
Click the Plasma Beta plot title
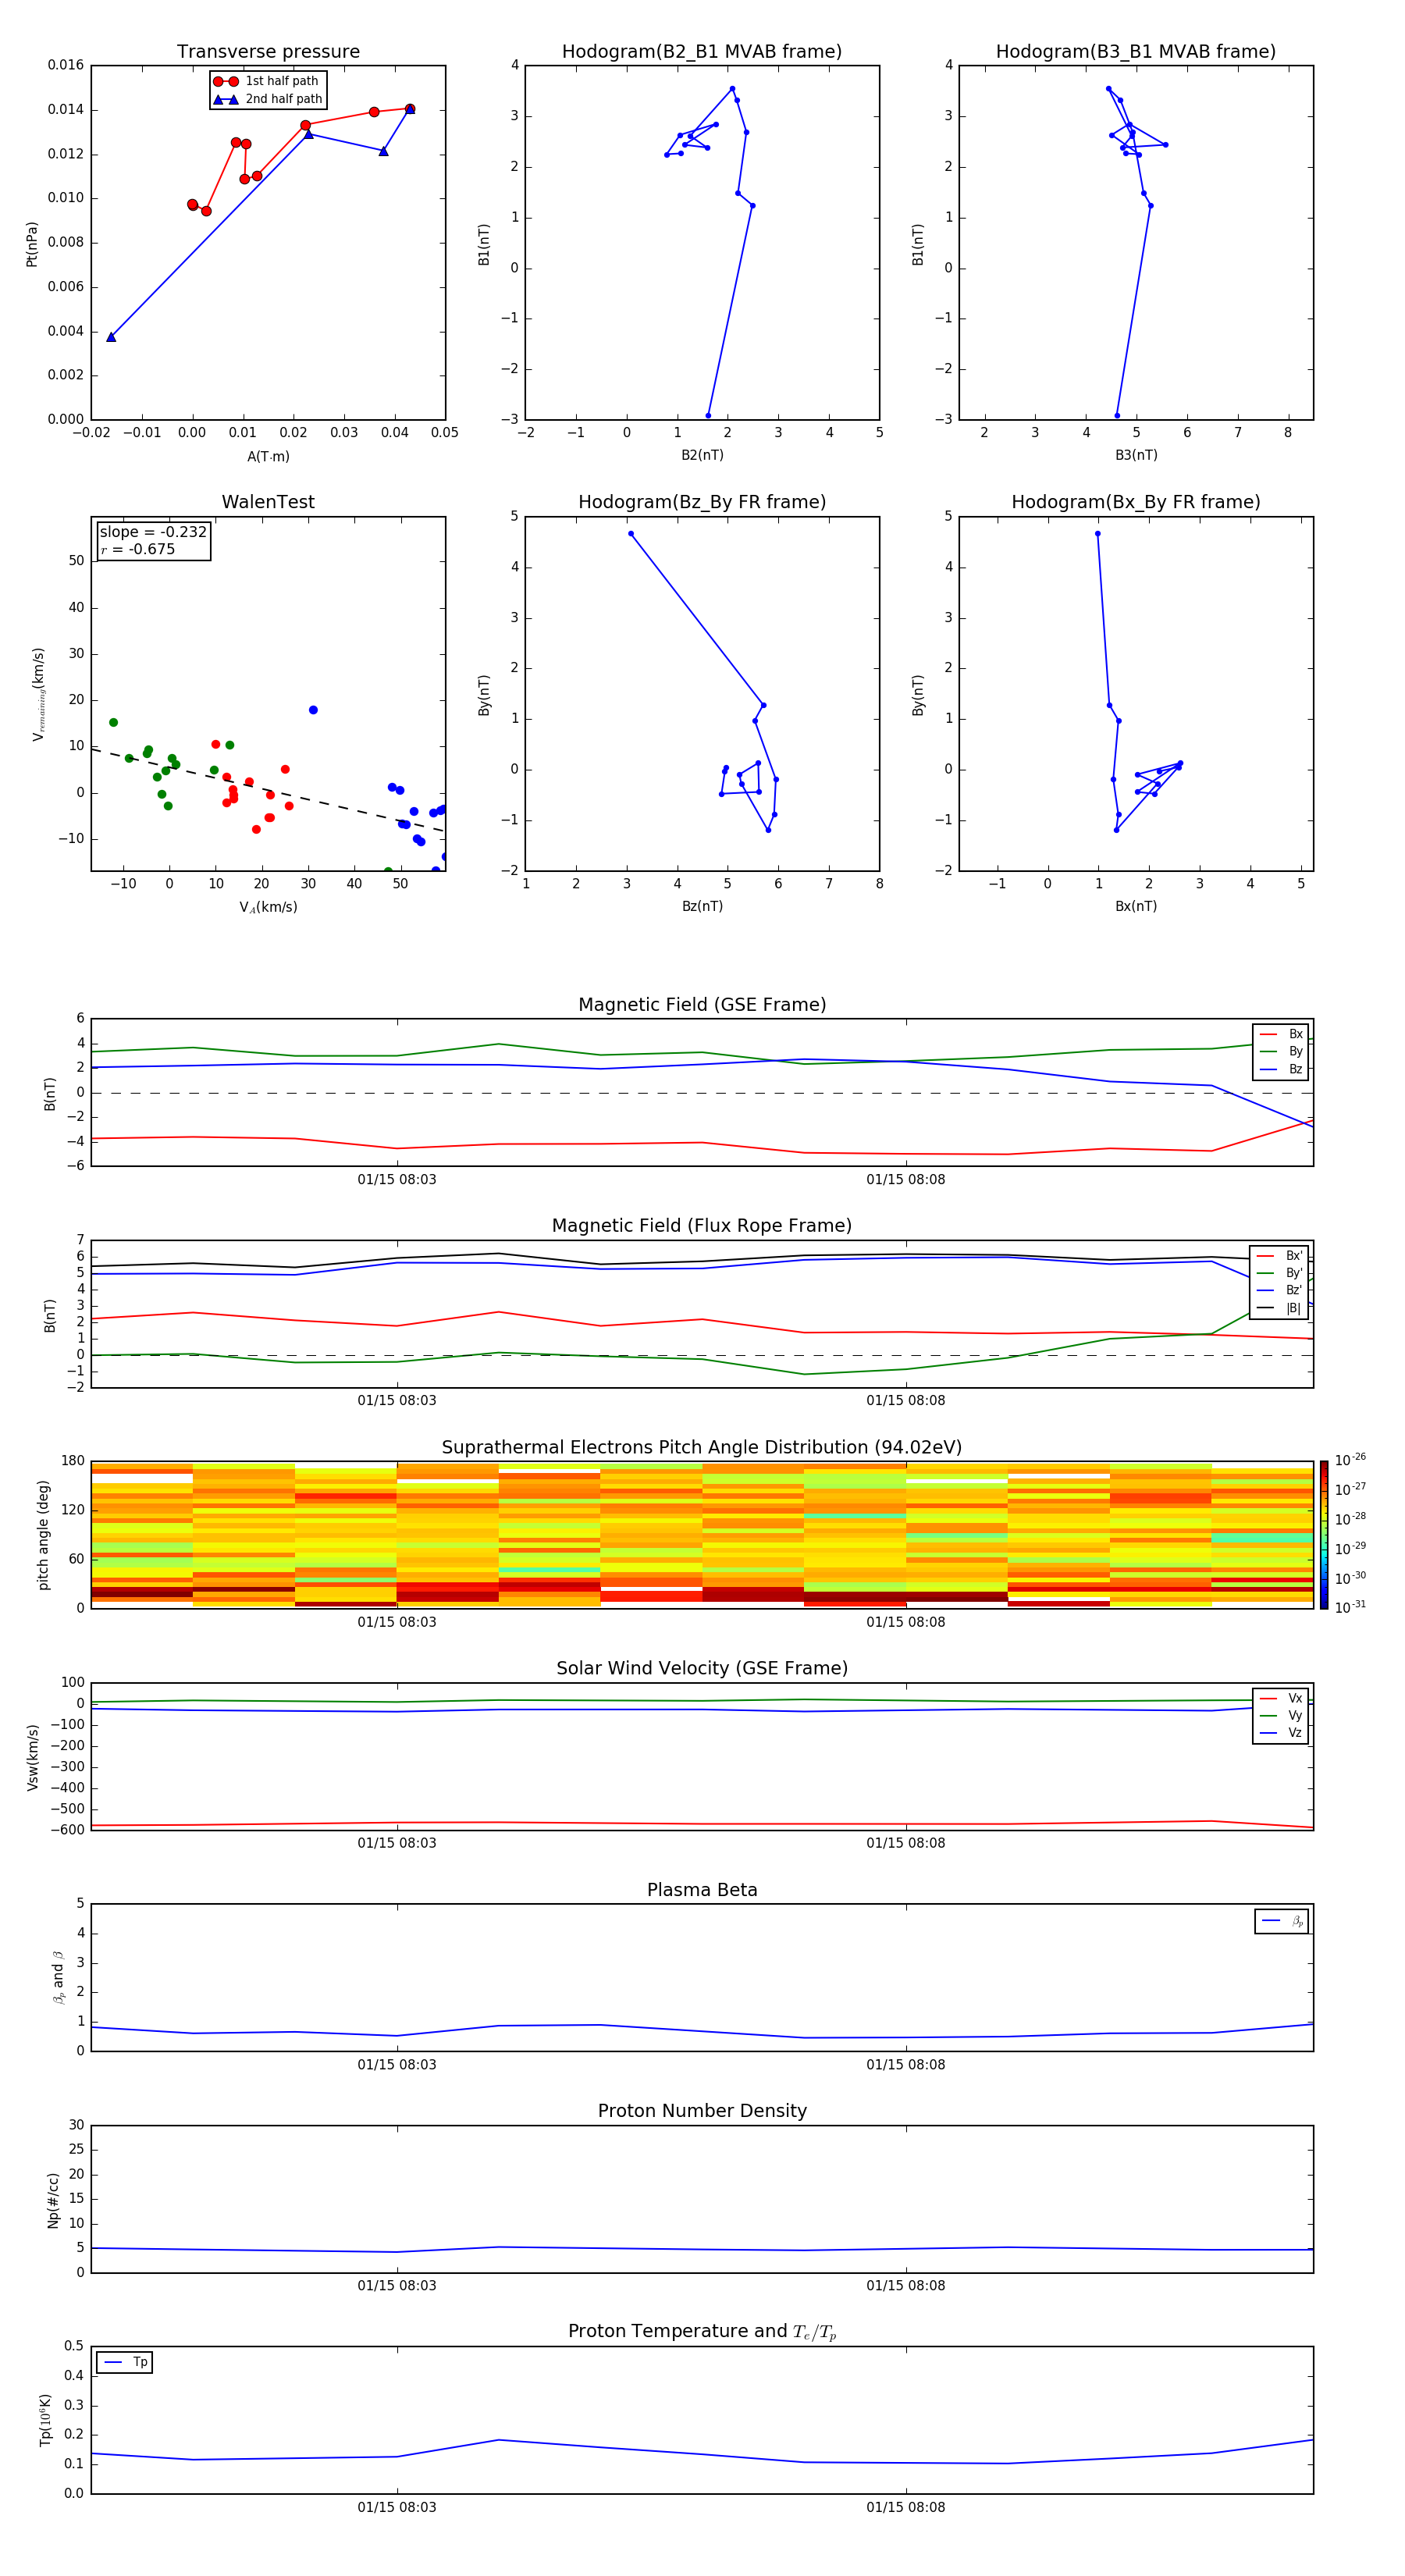(702, 1891)
